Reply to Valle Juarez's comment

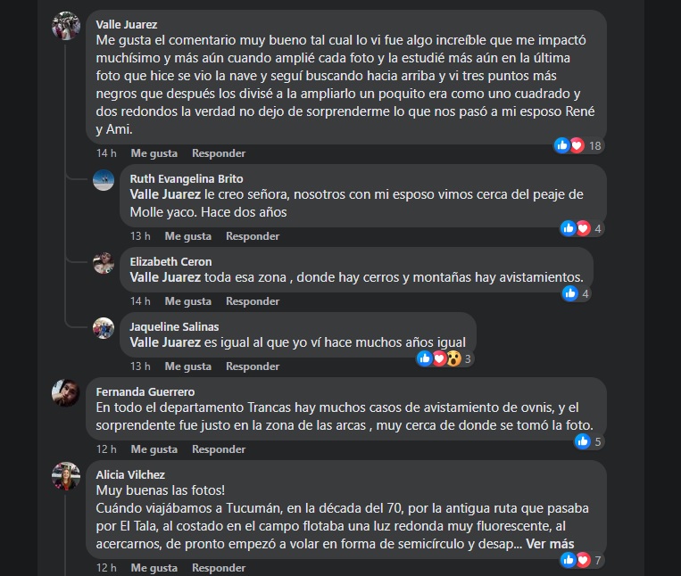point(219,153)
